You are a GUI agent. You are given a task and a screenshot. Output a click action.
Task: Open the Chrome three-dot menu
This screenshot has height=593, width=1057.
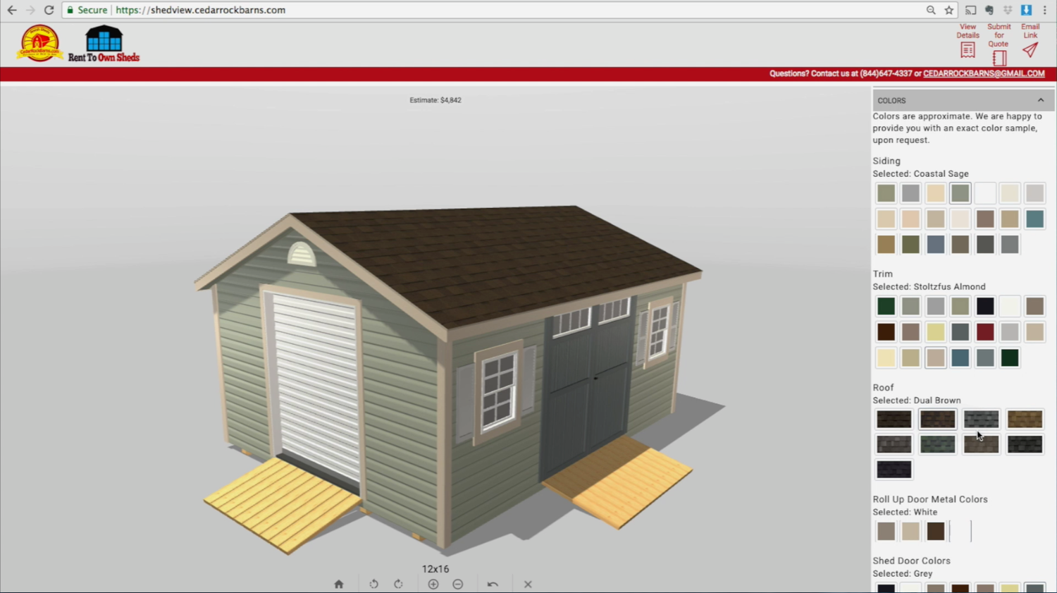click(1045, 10)
